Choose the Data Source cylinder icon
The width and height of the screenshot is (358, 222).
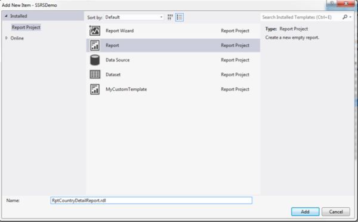point(94,60)
